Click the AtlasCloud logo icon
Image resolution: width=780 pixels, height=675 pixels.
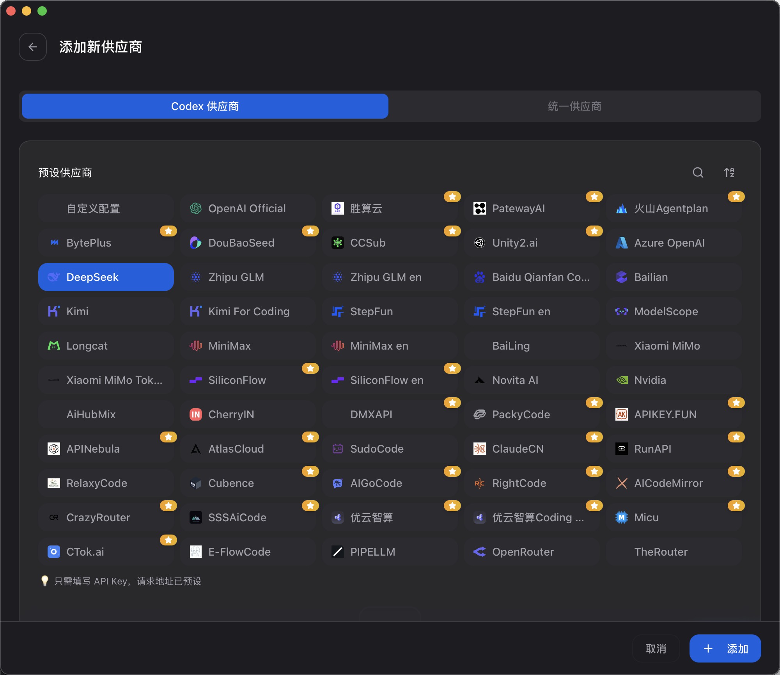pyautogui.click(x=196, y=449)
